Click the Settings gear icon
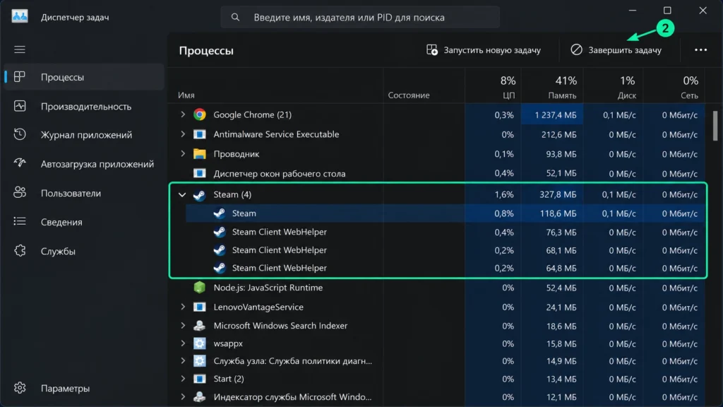 [19, 388]
